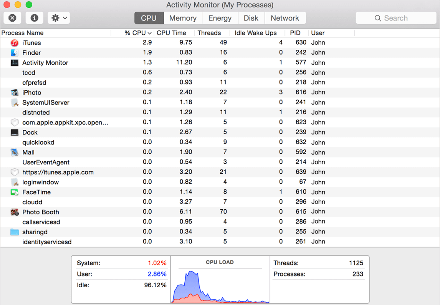Click the FaceTime icon in the list
Image resolution: width=440 pixels, height=305 pixels.
14,192
